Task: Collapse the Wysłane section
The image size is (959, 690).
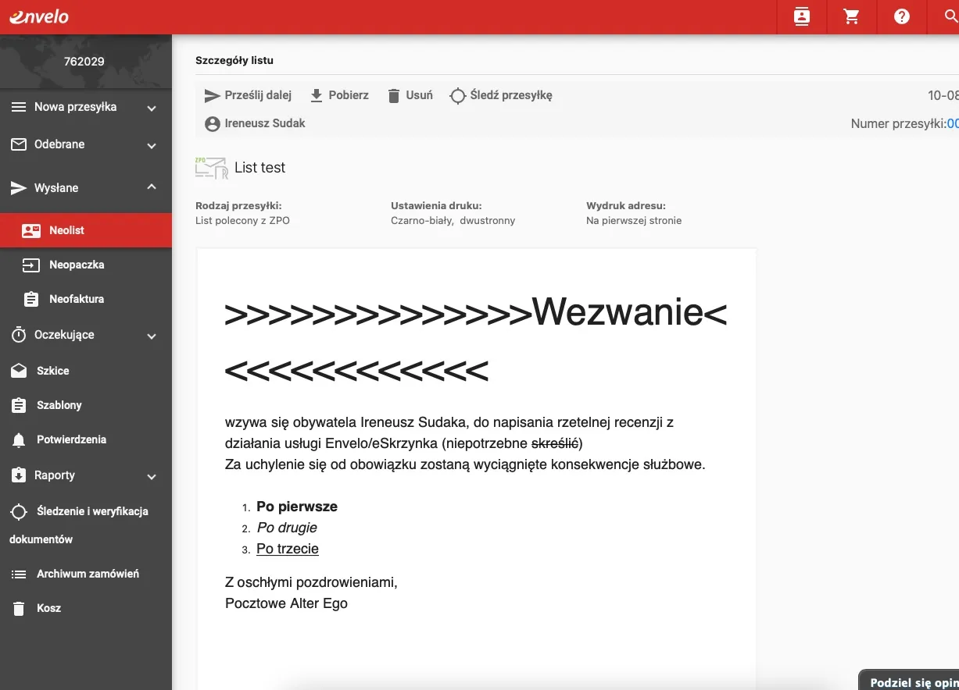Action: point(151,187)
